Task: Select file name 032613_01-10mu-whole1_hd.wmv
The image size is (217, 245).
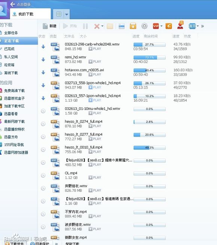Action: point(92,109)
